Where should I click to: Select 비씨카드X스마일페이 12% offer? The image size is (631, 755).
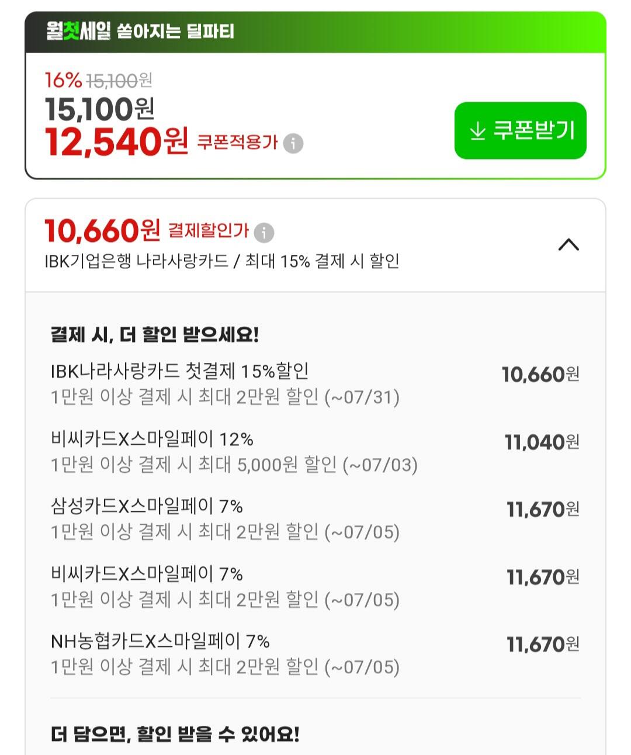[315, 452]
